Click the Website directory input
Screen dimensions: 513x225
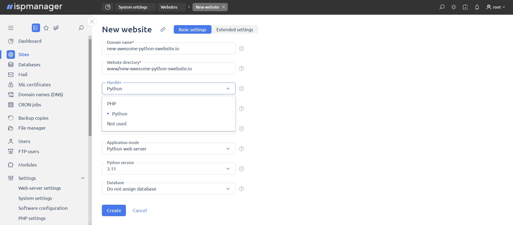[168, 68]
